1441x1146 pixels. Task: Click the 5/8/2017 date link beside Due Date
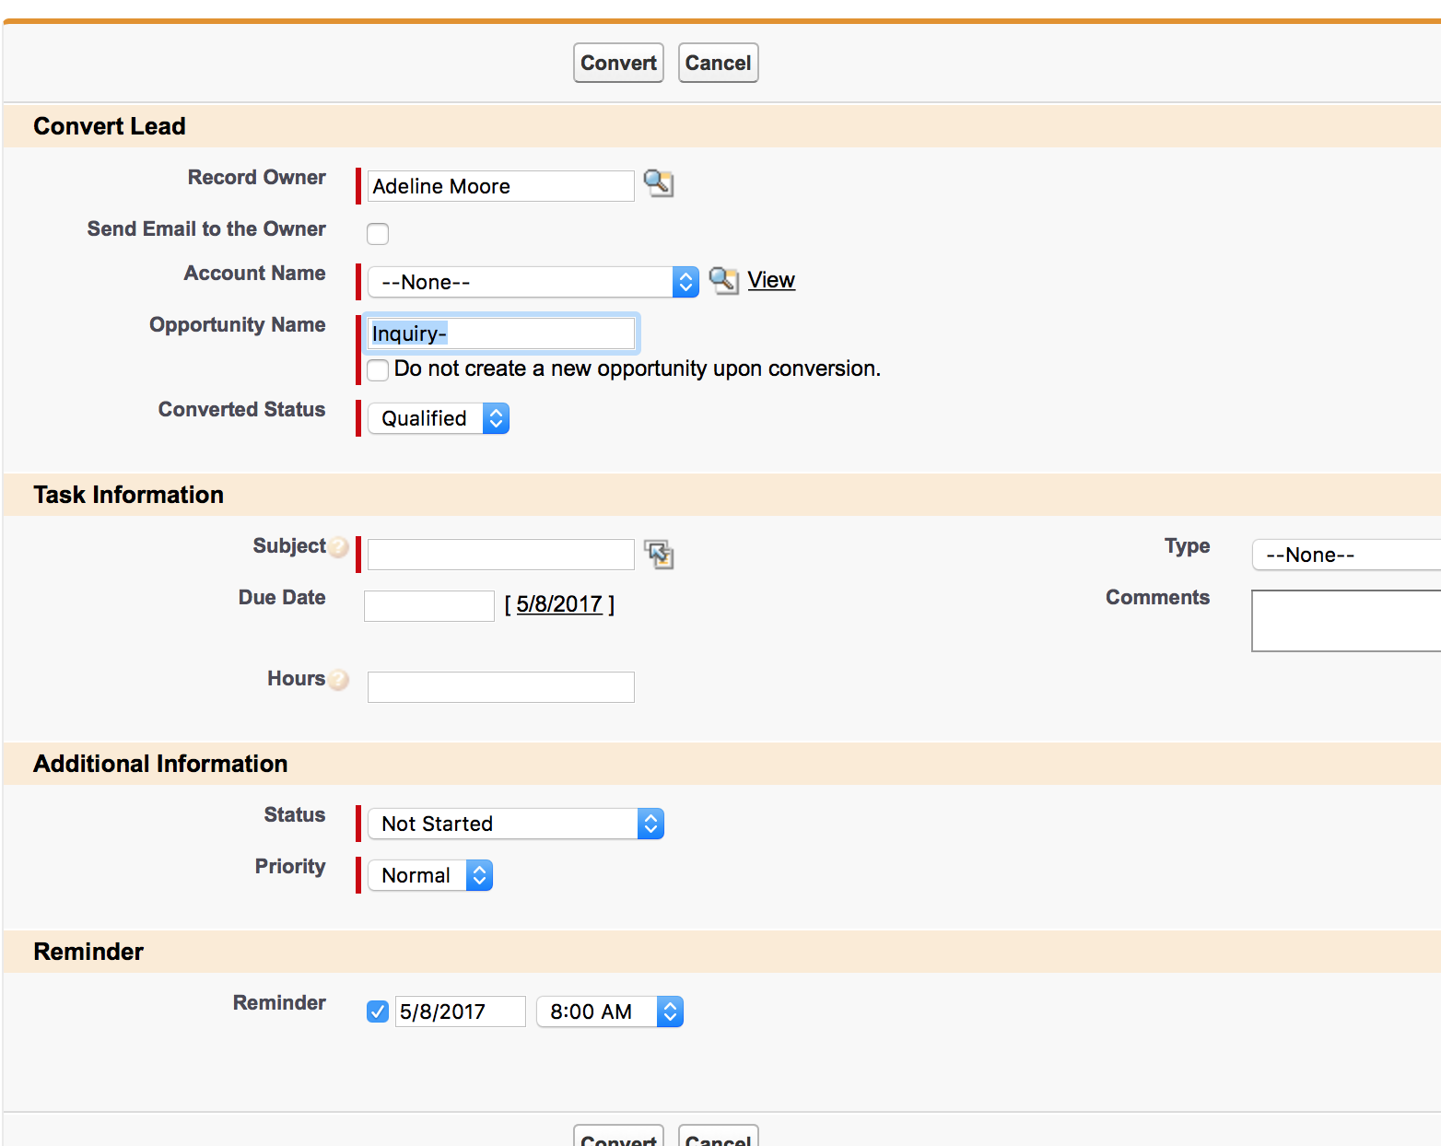[x=559, y=604]
